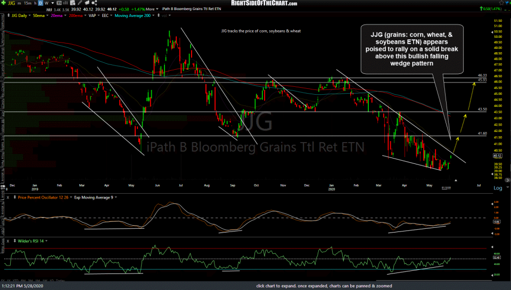This screenshot has height=290, width=511.
Task: Open the More quote details dropdown
Action: [x=152, y=9]
